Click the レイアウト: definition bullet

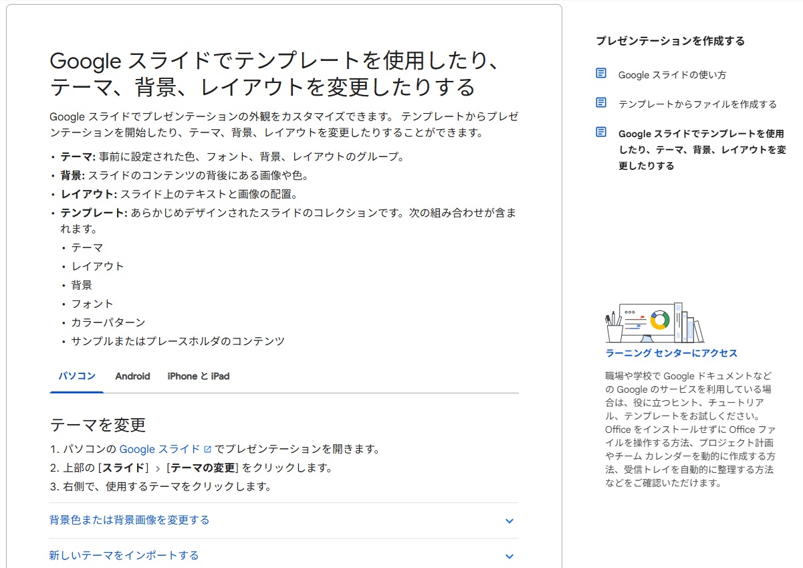point(179,195)
